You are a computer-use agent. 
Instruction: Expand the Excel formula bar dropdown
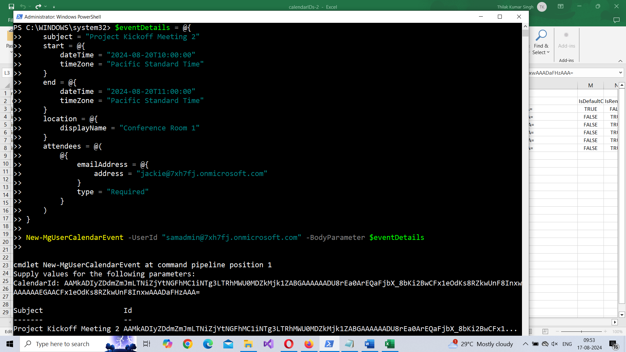point(620,73)
